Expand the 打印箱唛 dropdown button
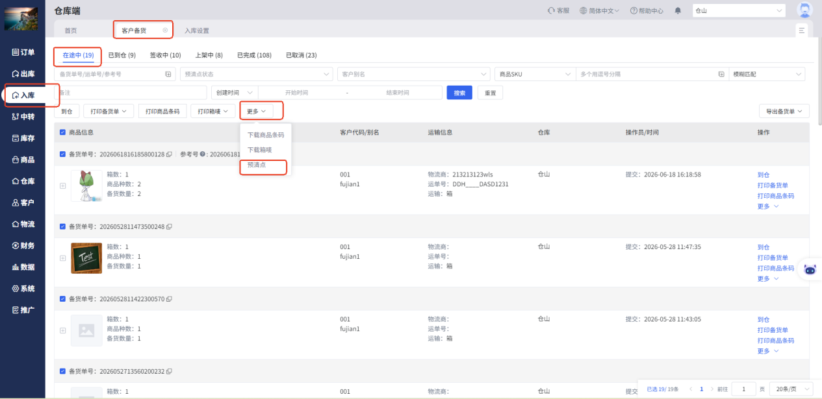Image resolution: width=822 pixels, height=399 pixels. coord(212,111)
